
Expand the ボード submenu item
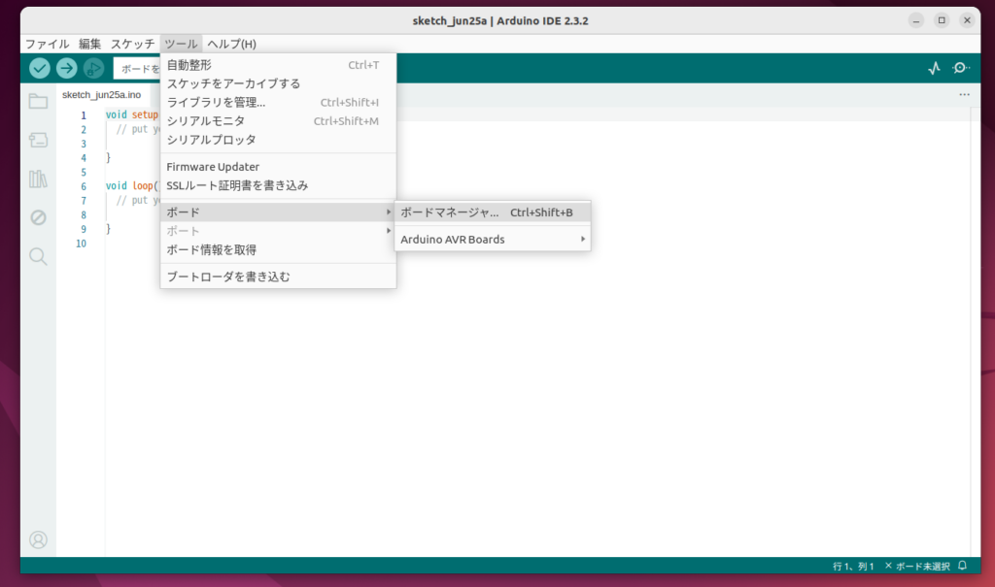point(278,212)
